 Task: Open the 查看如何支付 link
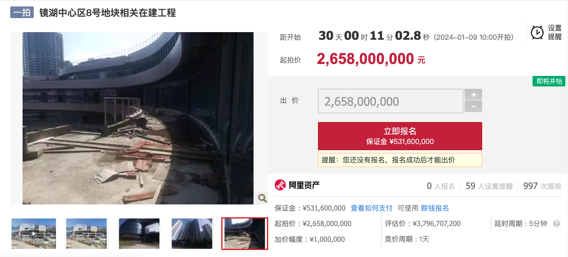pyautogui.click(x=371, y=208)
